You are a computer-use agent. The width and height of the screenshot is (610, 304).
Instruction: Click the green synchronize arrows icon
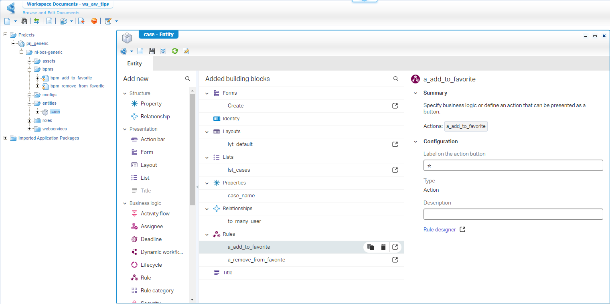[x=36, y=21]
